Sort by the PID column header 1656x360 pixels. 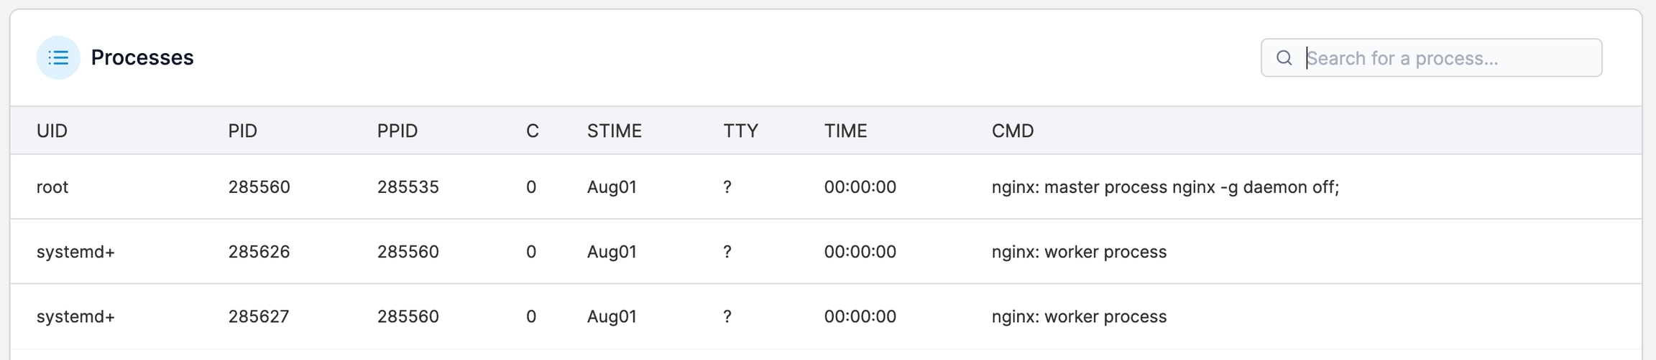(242, 131)
